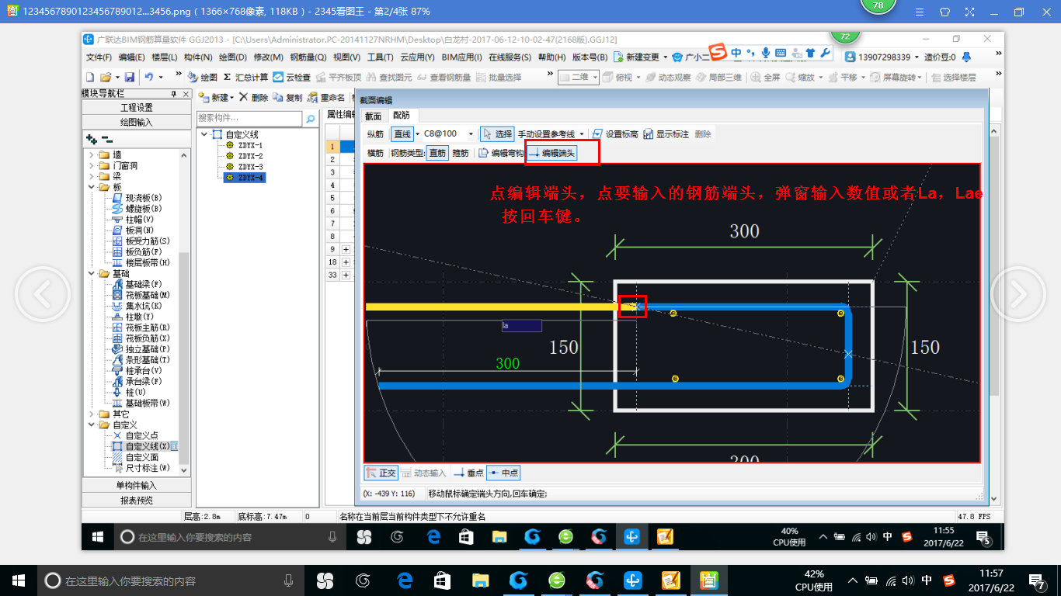Click 动态观察 orbit view icon
This screenshot has width=1061, height=596.
click(x=667, y=78)
